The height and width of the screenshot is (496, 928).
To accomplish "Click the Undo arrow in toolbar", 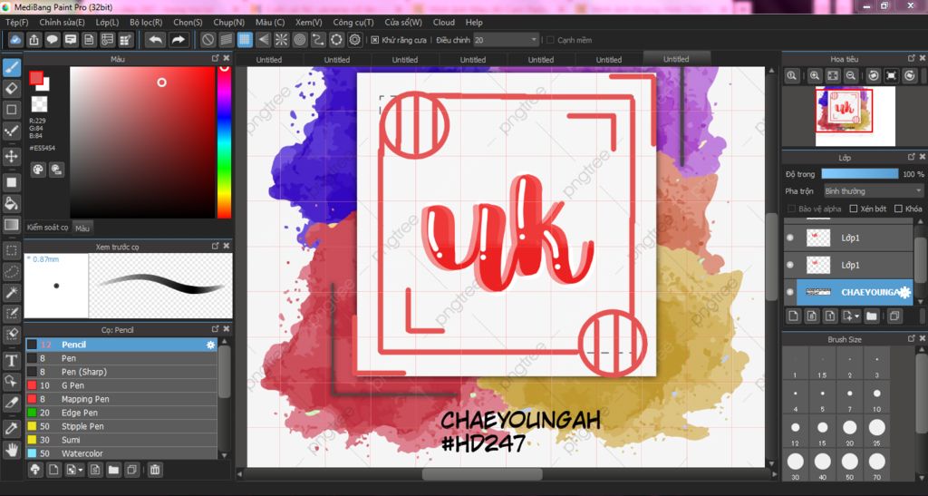I will pyautogui.click(x=156, y=40).
